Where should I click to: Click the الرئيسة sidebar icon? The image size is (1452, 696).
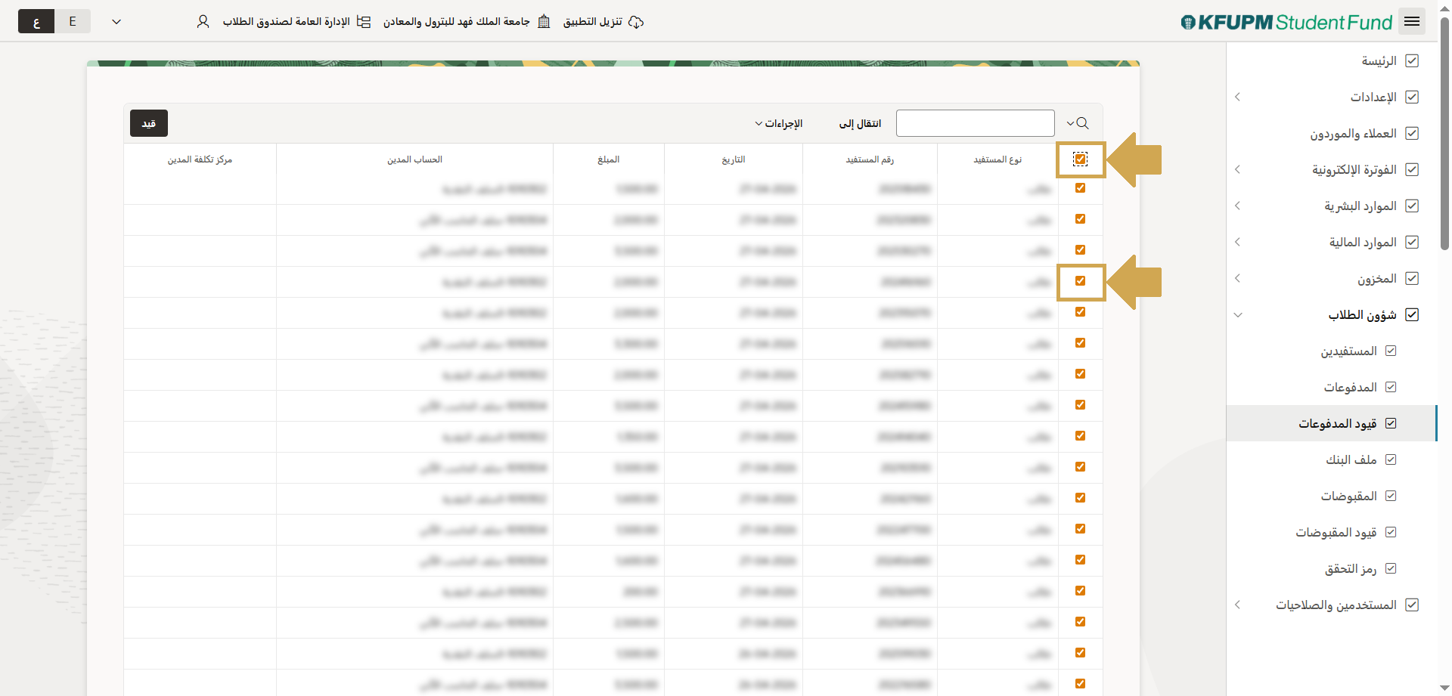[1412, 60]
